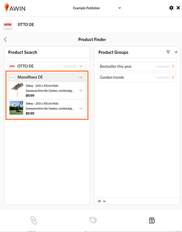Click the Product Groups panel title
The height and width of the screenshot is (232, 182).
pos(113,52)
